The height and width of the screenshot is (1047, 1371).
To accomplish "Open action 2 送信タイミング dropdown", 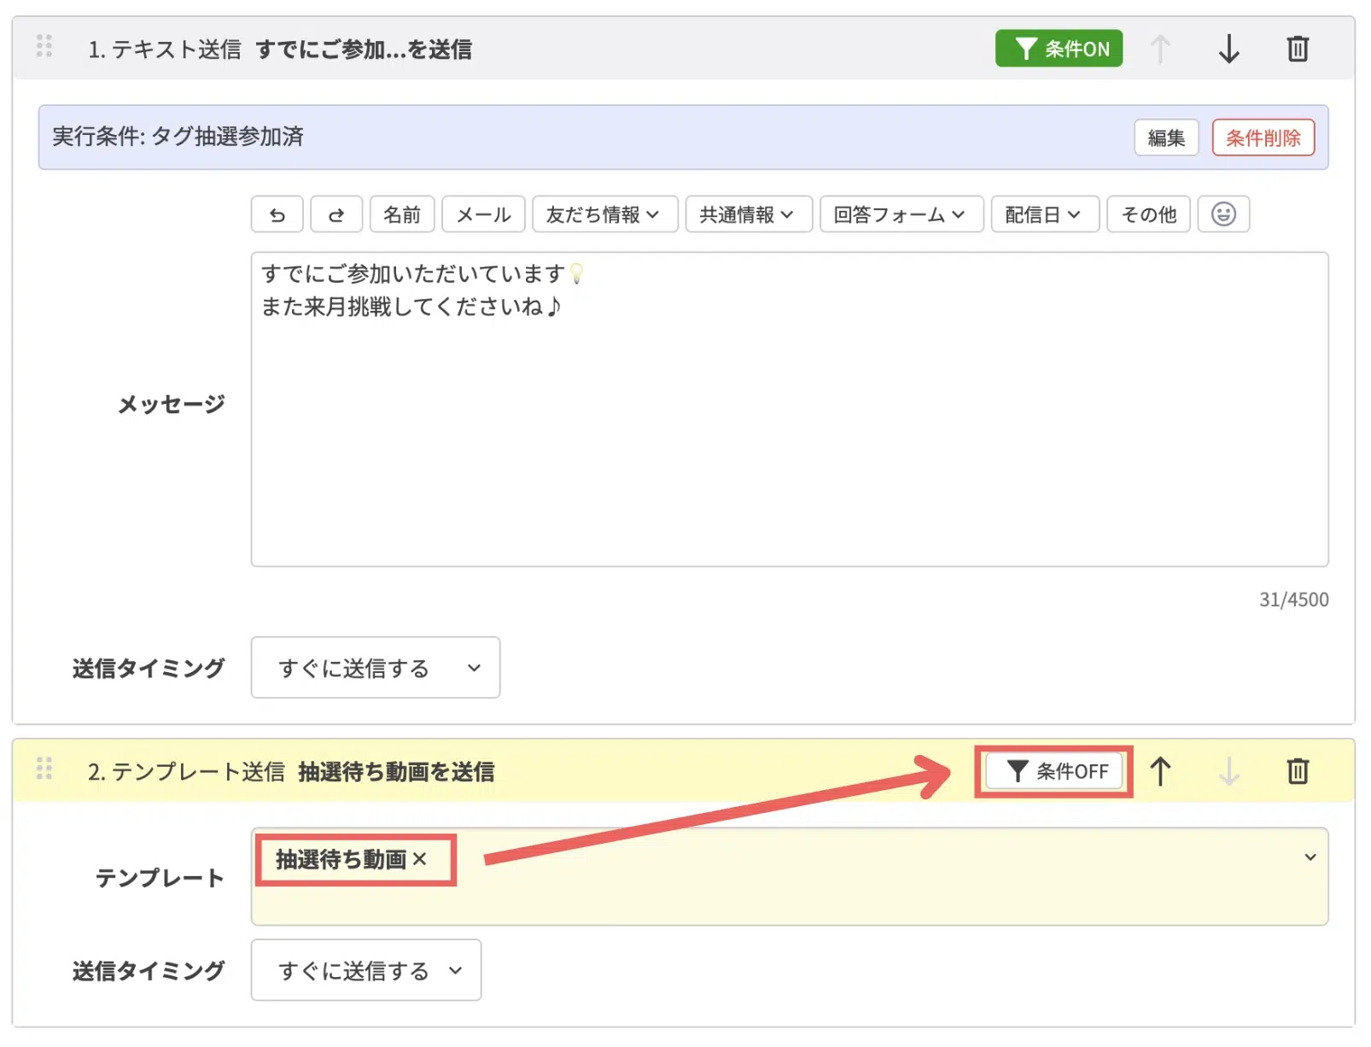I will click(366, 970).
